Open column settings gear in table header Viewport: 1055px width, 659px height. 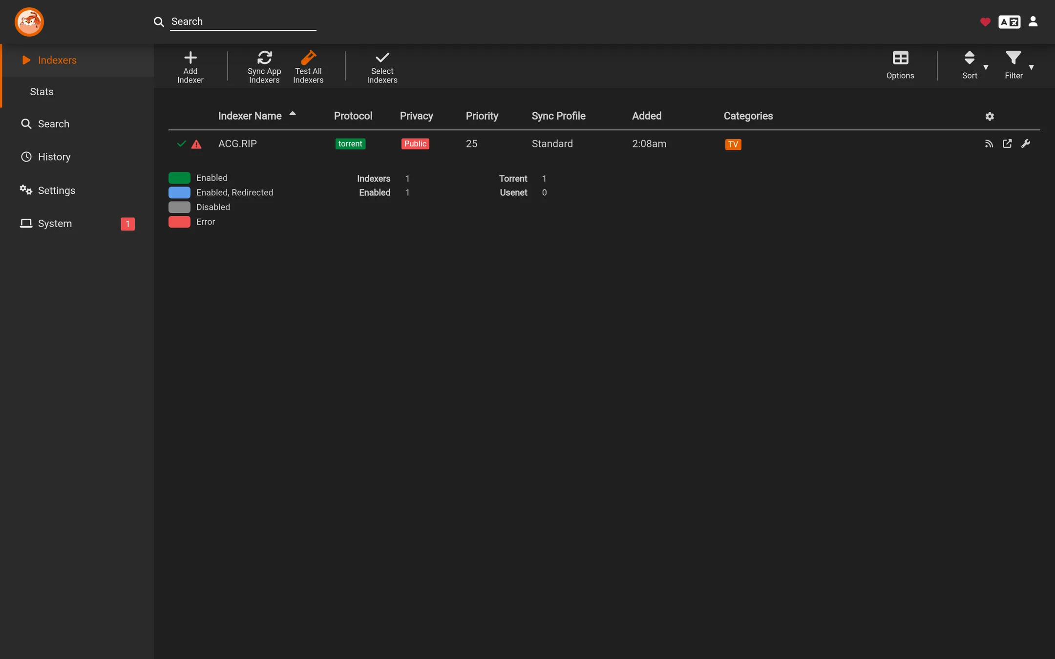tap(990, 116)
